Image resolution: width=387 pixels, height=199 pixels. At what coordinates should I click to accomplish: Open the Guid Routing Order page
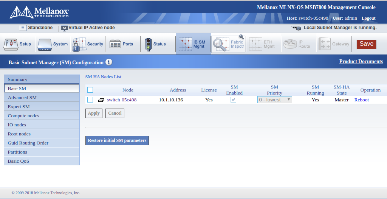click(x=42, y=143)
